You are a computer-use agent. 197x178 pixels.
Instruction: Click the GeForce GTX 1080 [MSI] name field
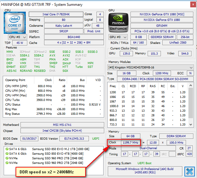click(x=162, y=14)
